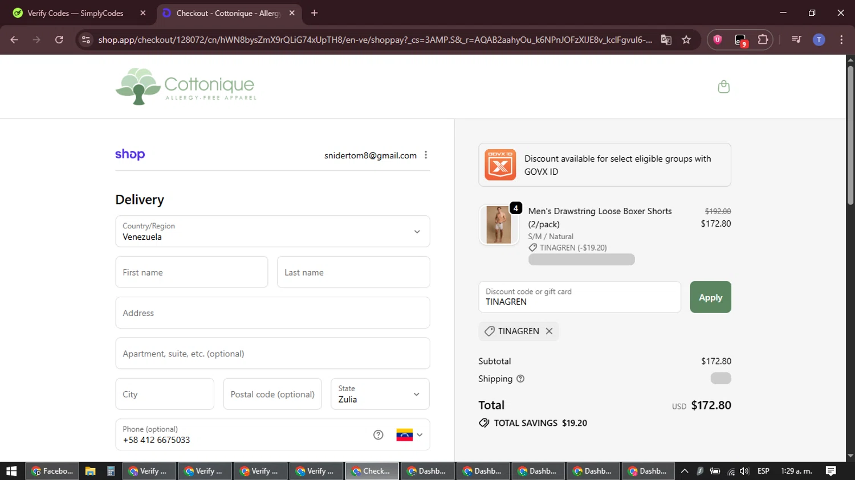Remove the applied TINAGREN discount tag
Viewport: 855px width, 480px height.
coord(549,331)
